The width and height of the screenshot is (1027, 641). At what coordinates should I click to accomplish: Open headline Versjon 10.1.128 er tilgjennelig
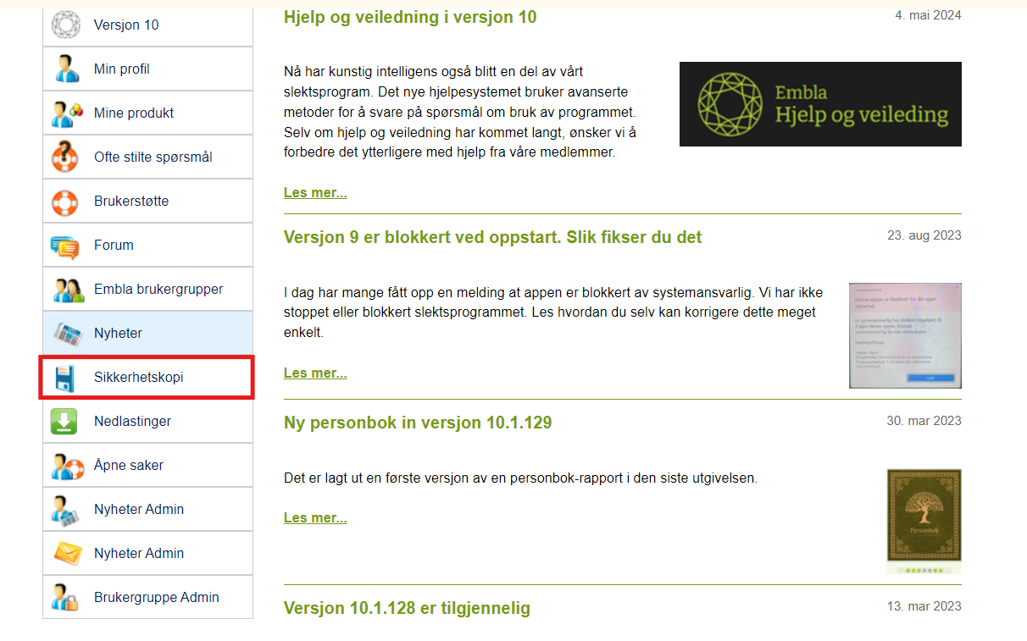click(407, 608)
